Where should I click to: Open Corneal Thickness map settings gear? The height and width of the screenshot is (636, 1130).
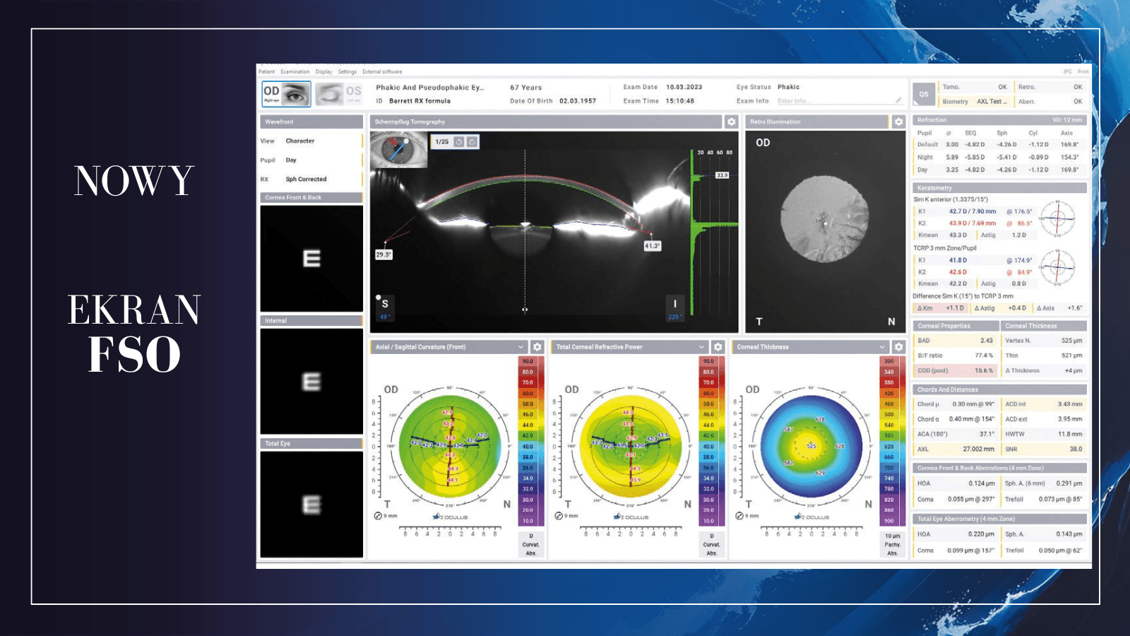[x=898, y=347]
